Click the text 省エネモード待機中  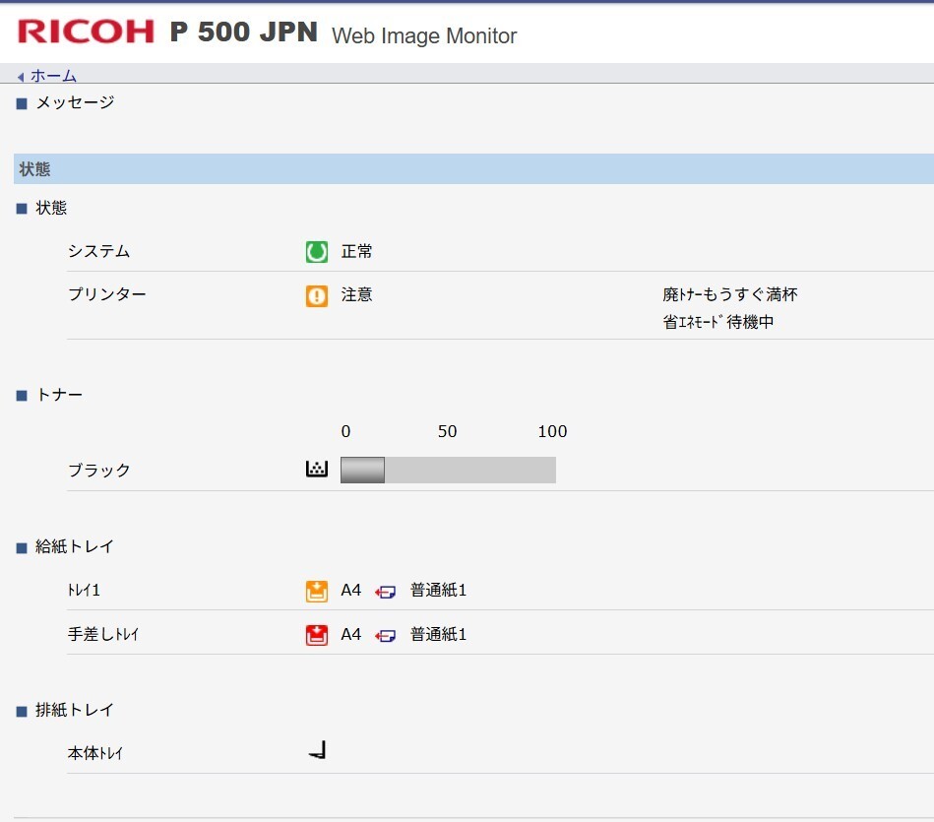pos(717,322)
